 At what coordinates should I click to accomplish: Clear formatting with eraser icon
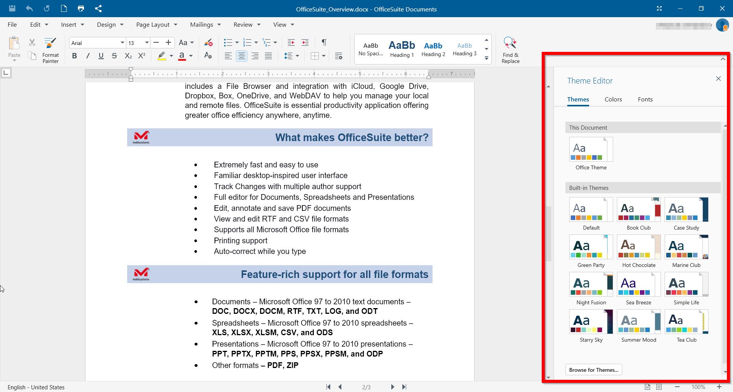point(208,42)
